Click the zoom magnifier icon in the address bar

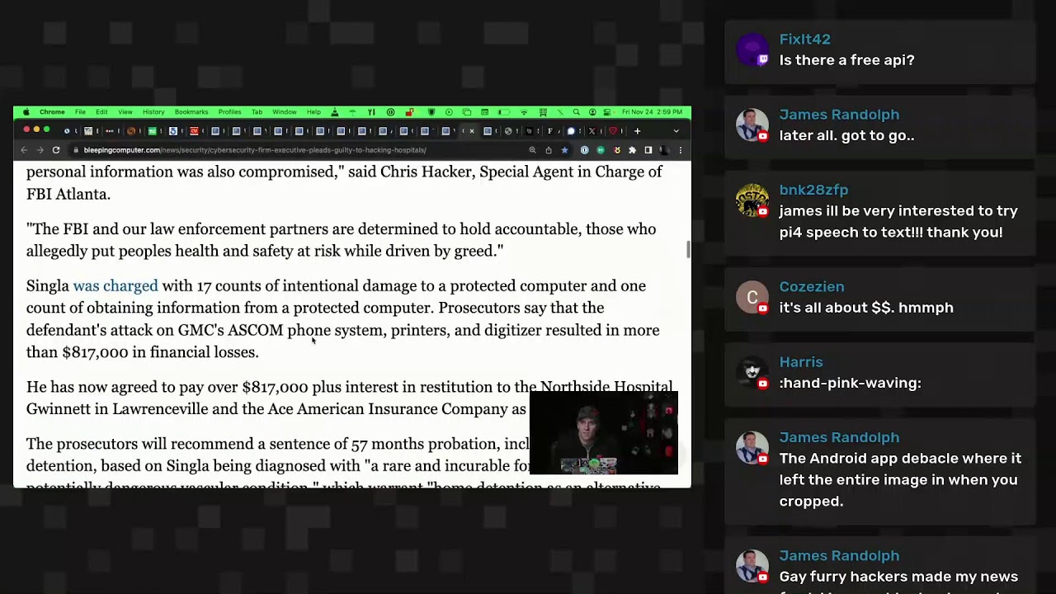[532, 150]
